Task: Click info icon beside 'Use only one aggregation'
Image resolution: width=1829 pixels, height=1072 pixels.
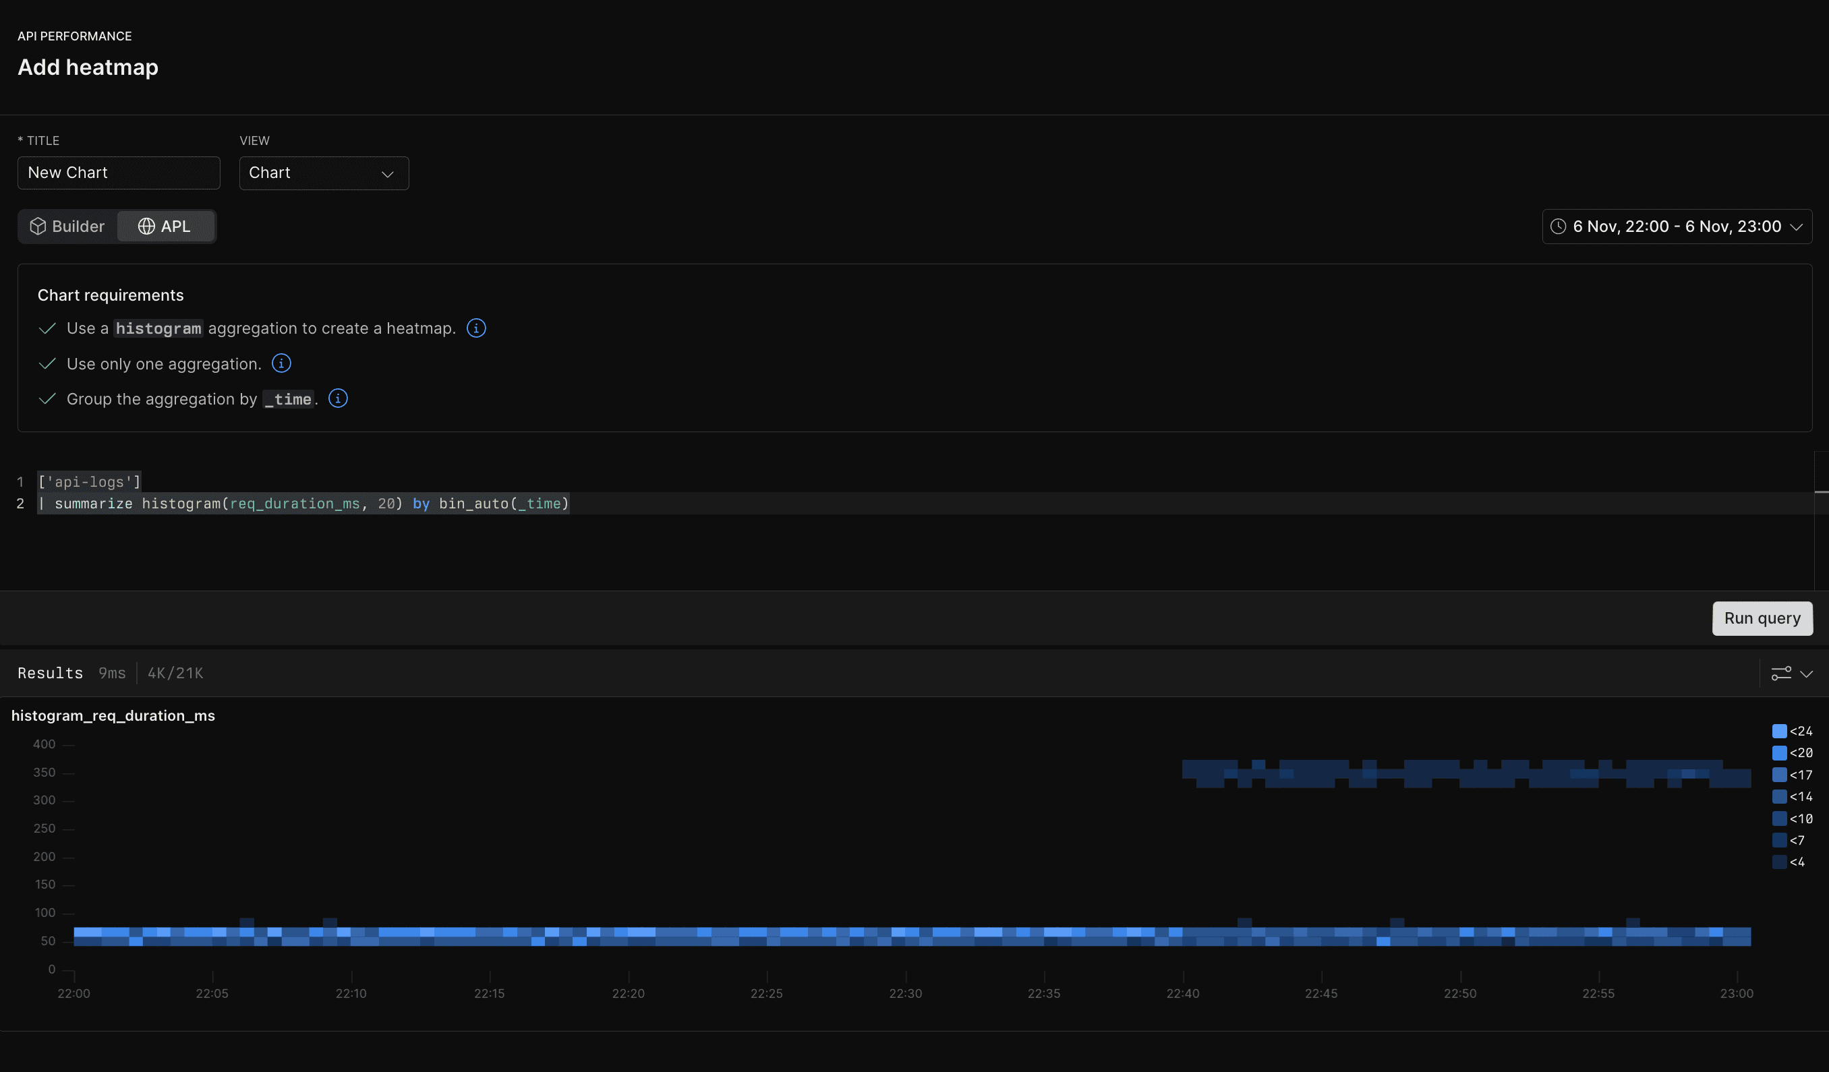Action: (x=282, y=363)
